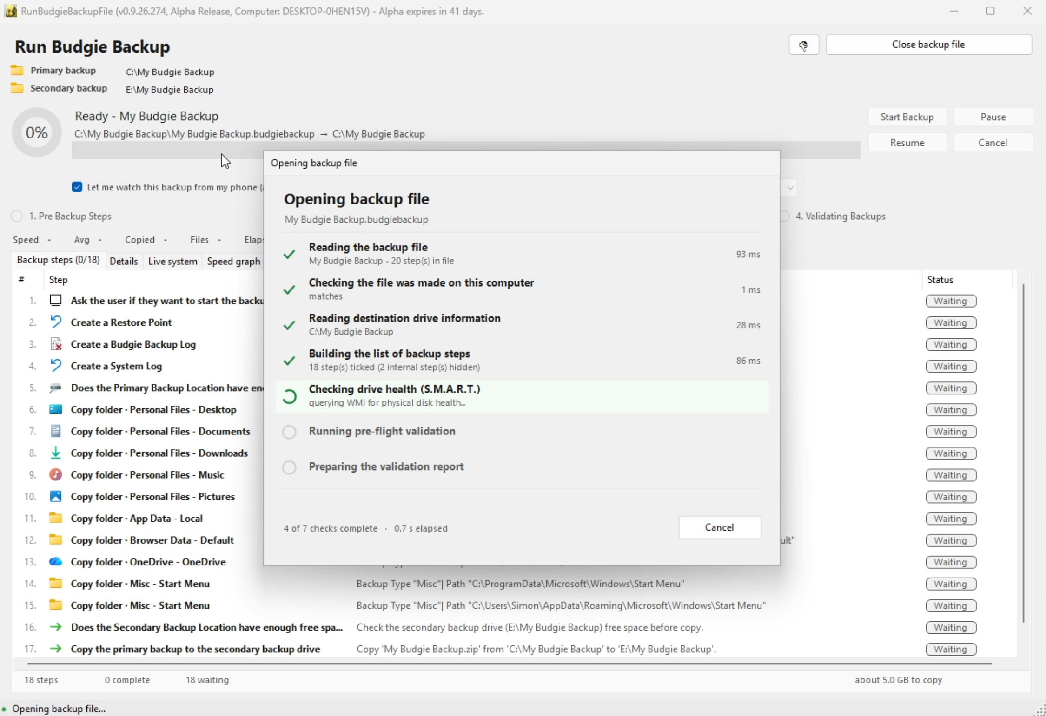Click the Personal Files - Music icon

(56, 474)
